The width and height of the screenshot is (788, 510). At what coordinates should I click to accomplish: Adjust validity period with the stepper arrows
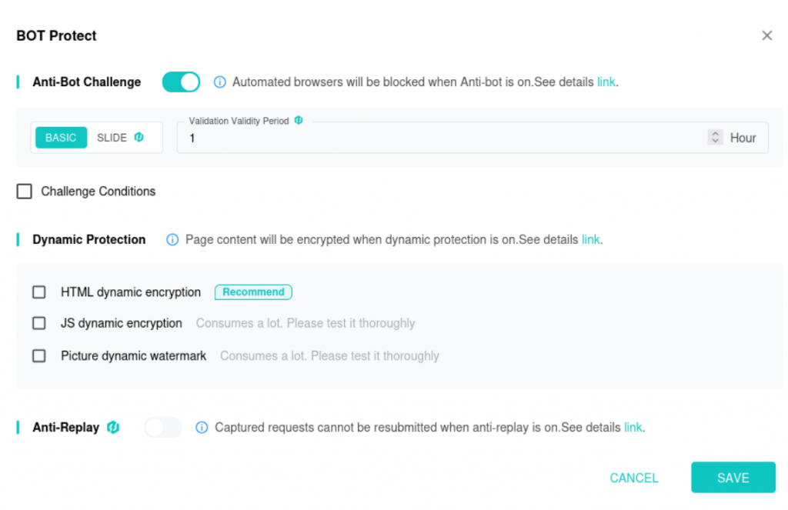tap(715, 137)
